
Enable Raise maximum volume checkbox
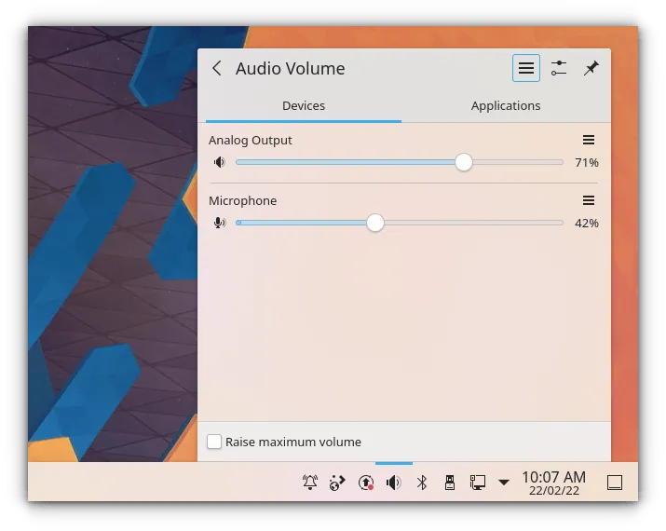pos(214,442)
